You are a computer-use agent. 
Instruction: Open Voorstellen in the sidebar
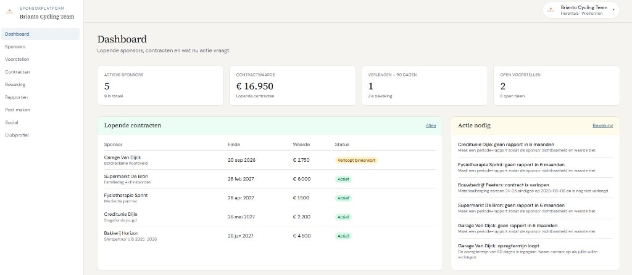tap(40, 59)
